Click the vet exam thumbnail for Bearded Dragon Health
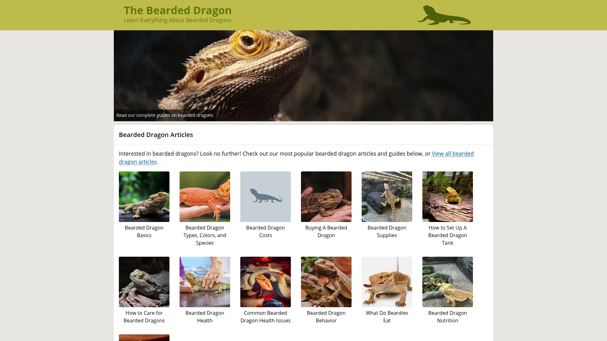Viewport: 607px width, 341px height. [205, 282]
